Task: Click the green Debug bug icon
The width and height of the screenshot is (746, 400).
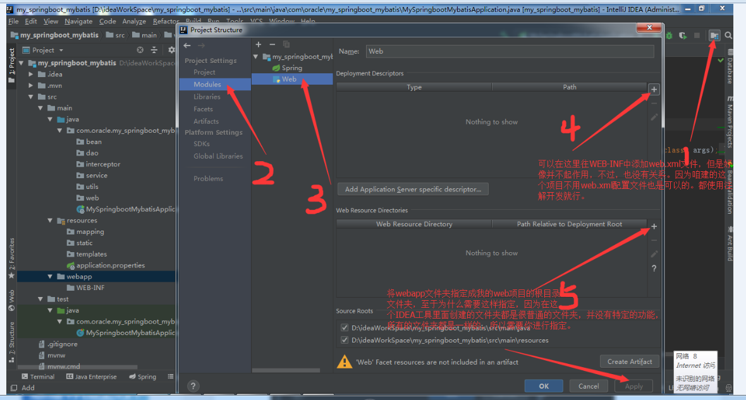Action: click(670, 35)
